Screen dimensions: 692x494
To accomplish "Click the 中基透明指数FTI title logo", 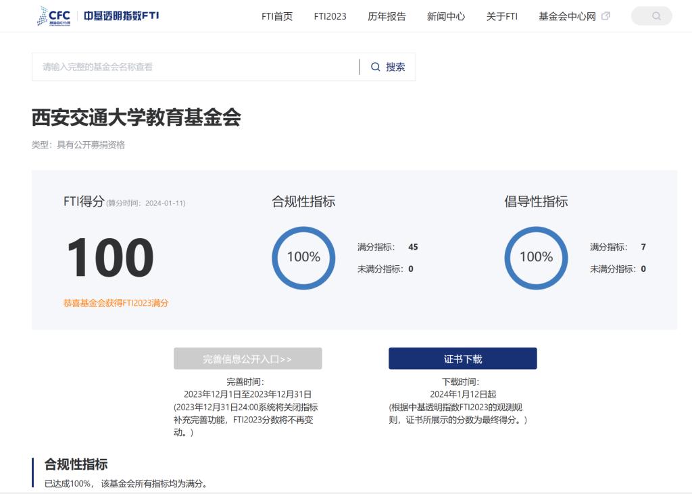I will (x=122, y=16).
